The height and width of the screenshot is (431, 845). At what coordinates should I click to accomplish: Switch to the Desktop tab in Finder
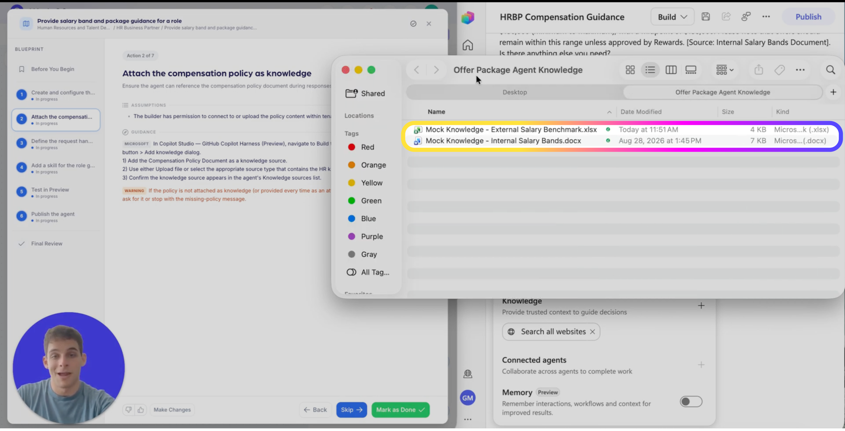coord(515,92)
